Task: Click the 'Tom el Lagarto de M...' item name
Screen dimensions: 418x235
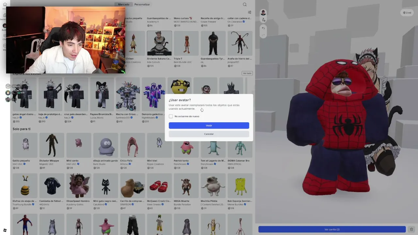Action: (x=213, y=161)
